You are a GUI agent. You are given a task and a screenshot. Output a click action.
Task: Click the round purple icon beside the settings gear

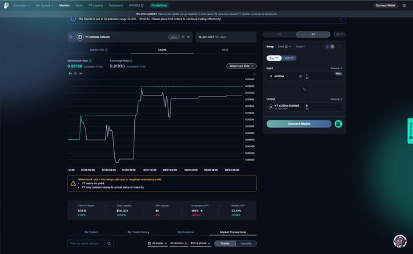pos(327,47)
